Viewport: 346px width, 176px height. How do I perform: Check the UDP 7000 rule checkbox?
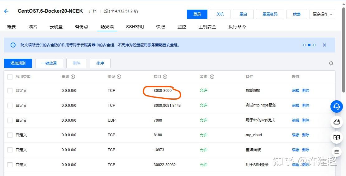pyautogui.click(x=10, y=120)
